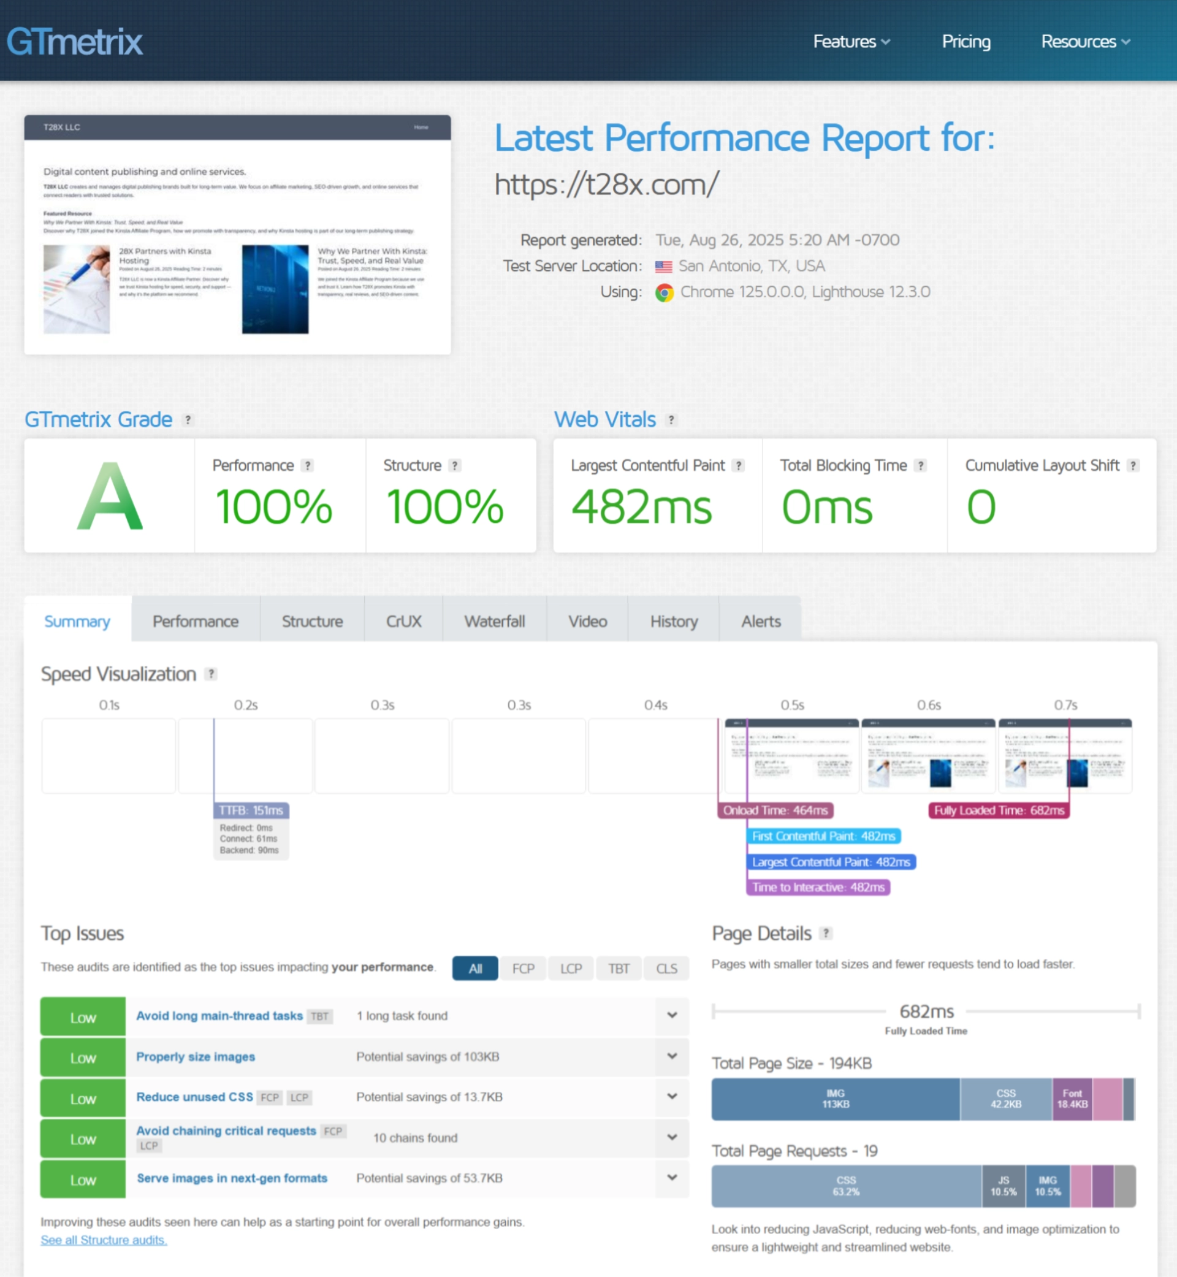This screenshot has width=1177, height=1277.
Task: Switch to the Performance tab
Action: tap(196, 621)
